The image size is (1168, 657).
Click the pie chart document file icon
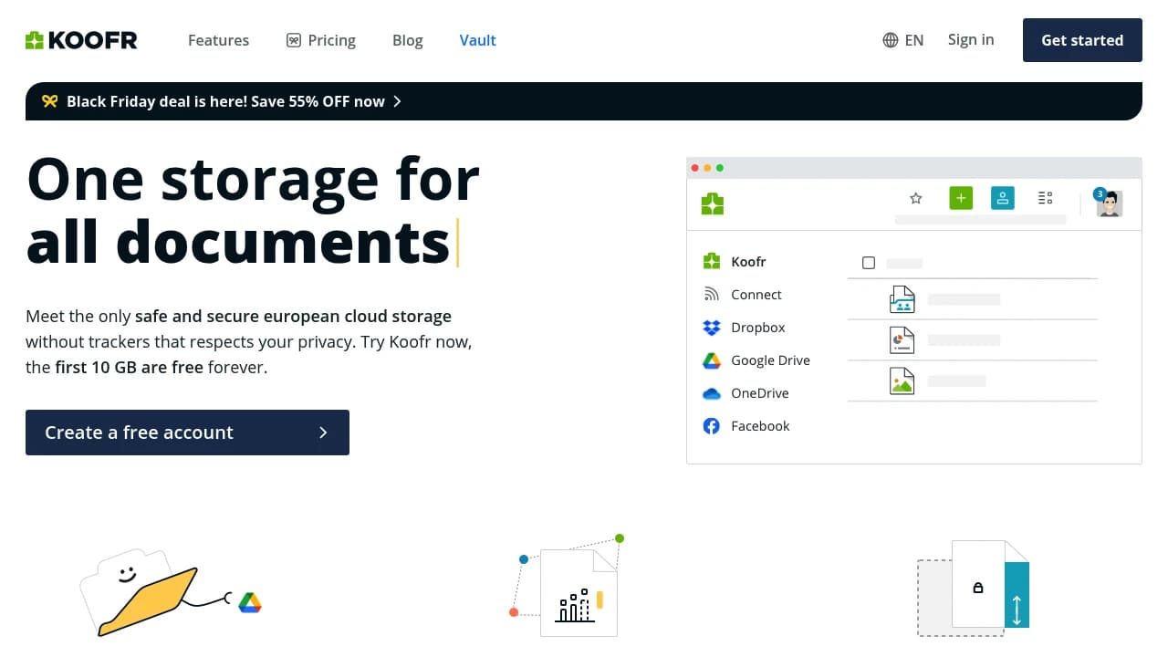coord(902,340)
